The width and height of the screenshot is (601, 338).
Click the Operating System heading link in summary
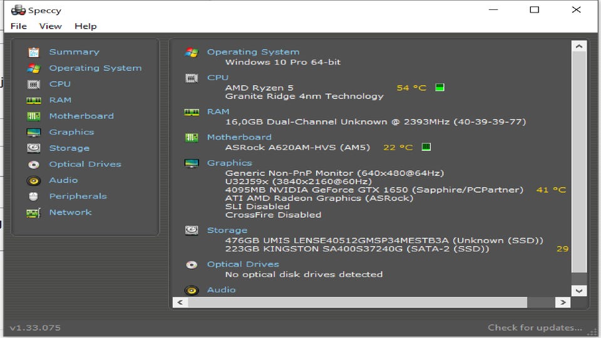point(254,52)
